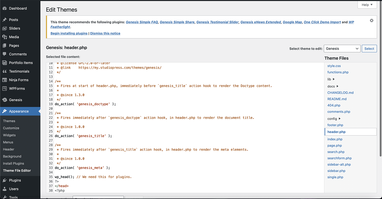Open the Help dropdown tab

[x=367, y=5]
